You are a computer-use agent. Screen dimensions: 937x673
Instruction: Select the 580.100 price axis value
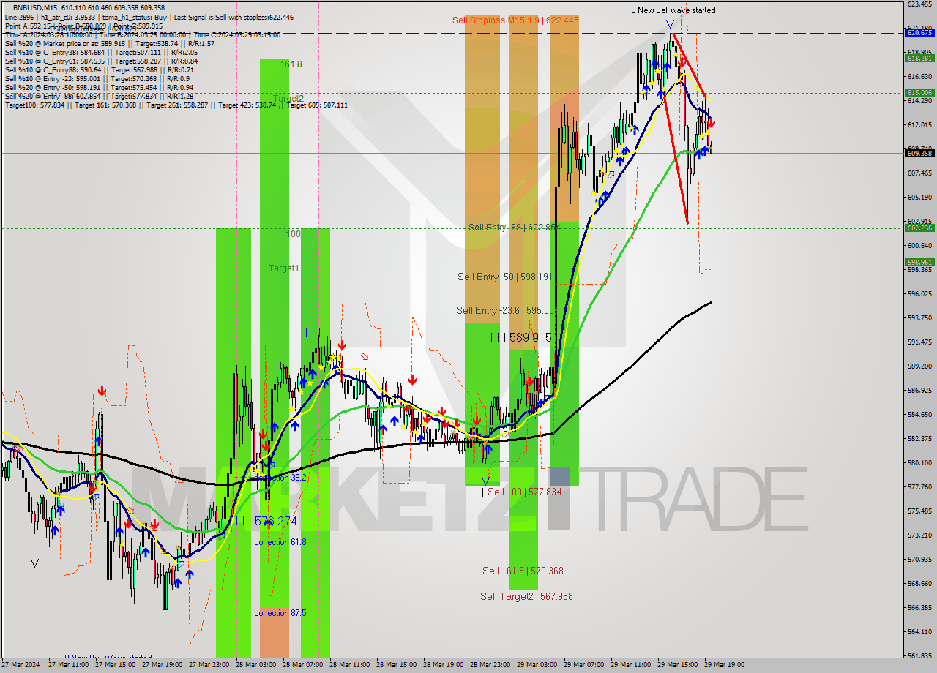(x=919, y=463)
